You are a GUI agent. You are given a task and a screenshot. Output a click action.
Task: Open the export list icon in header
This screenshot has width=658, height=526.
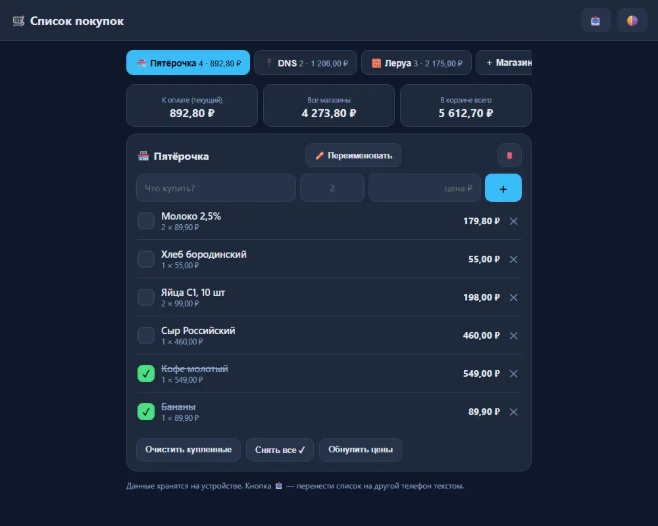[595, 20]
